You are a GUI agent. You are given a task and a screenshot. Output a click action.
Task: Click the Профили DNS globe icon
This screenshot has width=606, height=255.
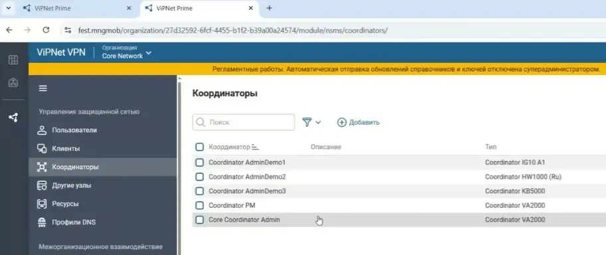pyautogui.click(x=42, y=222)
